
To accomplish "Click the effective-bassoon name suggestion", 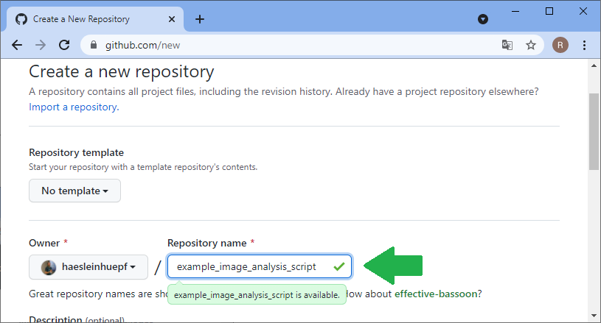I will [438, 294].
